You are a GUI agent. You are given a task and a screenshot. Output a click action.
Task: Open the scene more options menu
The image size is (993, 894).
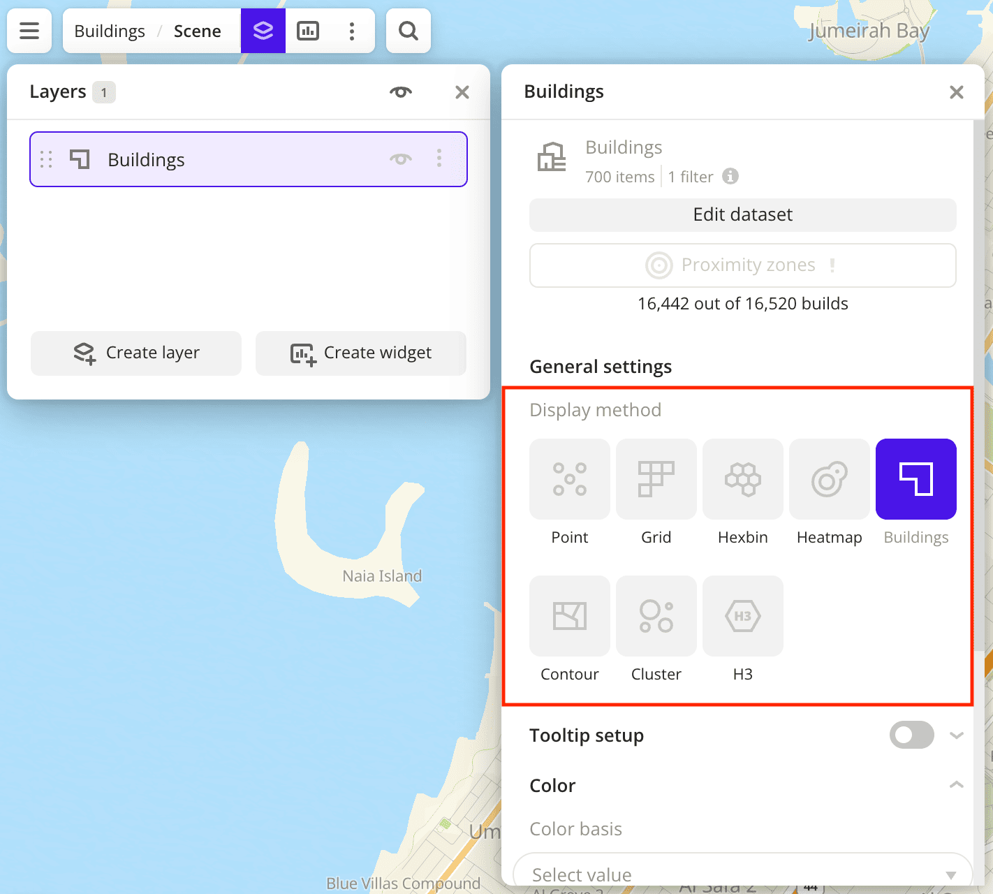click(x=352, y=31)
